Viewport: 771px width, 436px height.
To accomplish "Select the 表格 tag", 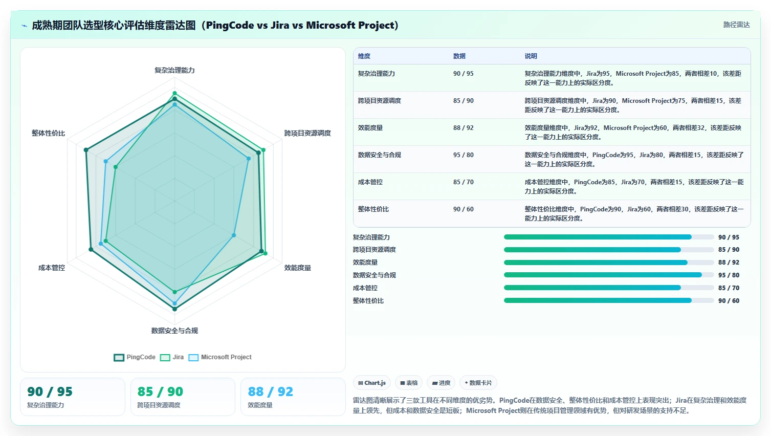I will point(409,383).
